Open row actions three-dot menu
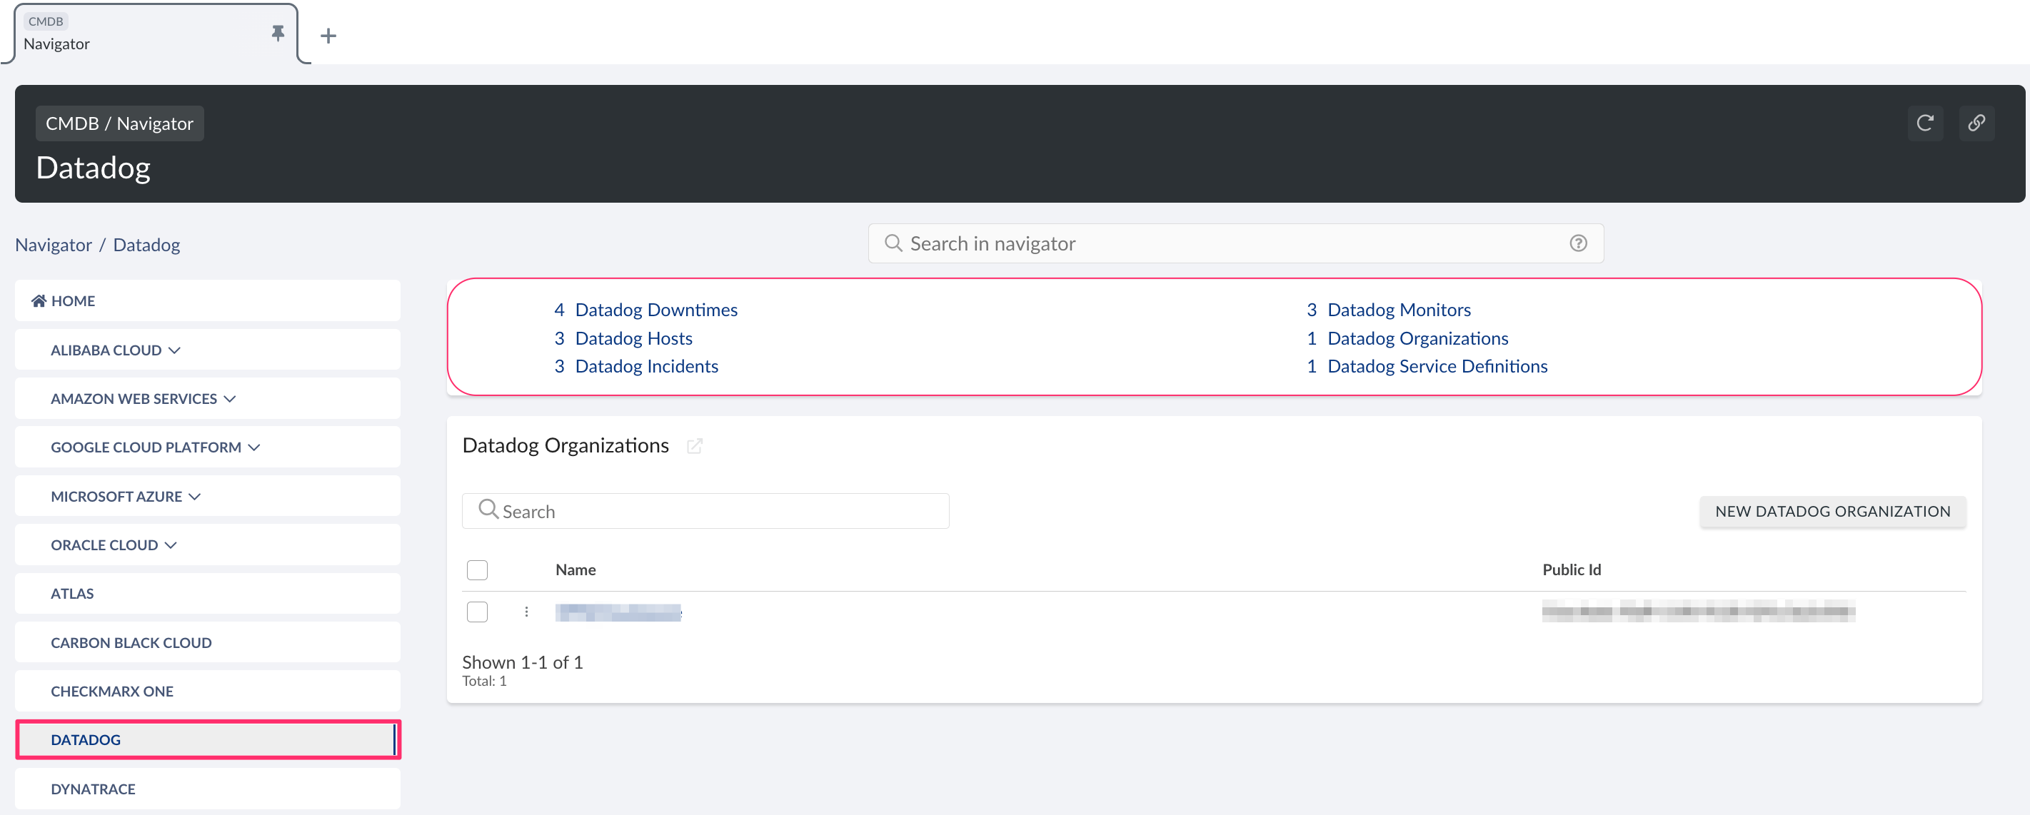 (526, 612)
